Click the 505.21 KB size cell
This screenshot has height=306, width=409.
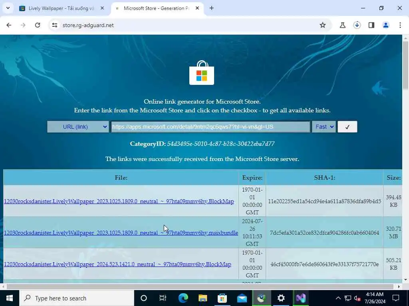pos(393,264)
